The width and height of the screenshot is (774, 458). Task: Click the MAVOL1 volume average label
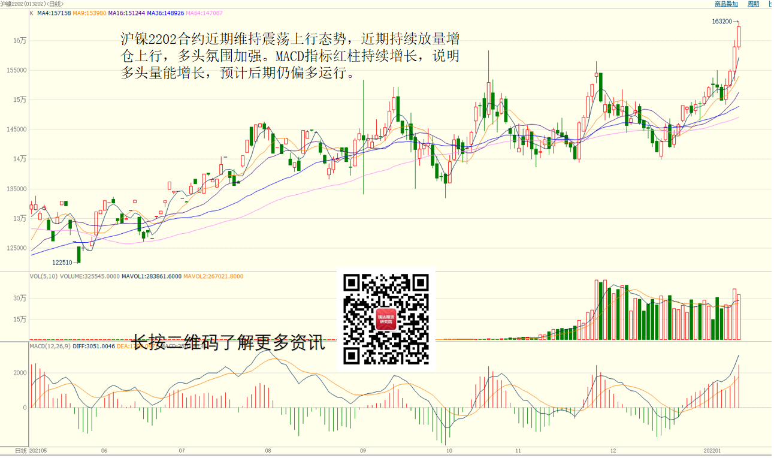152,276
